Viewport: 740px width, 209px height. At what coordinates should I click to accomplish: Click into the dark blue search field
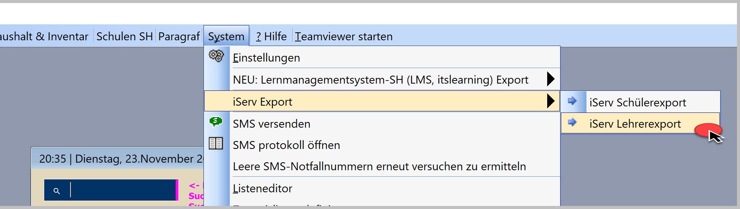point(110,190)
